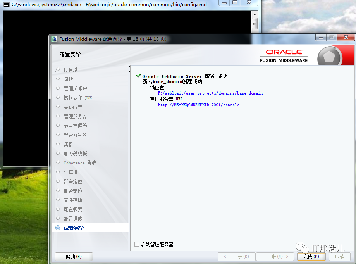This screenshot has width=356, height=264.
Task: Minimize the Fusion Middleware wizard window
Action: [x=321, y=38]
